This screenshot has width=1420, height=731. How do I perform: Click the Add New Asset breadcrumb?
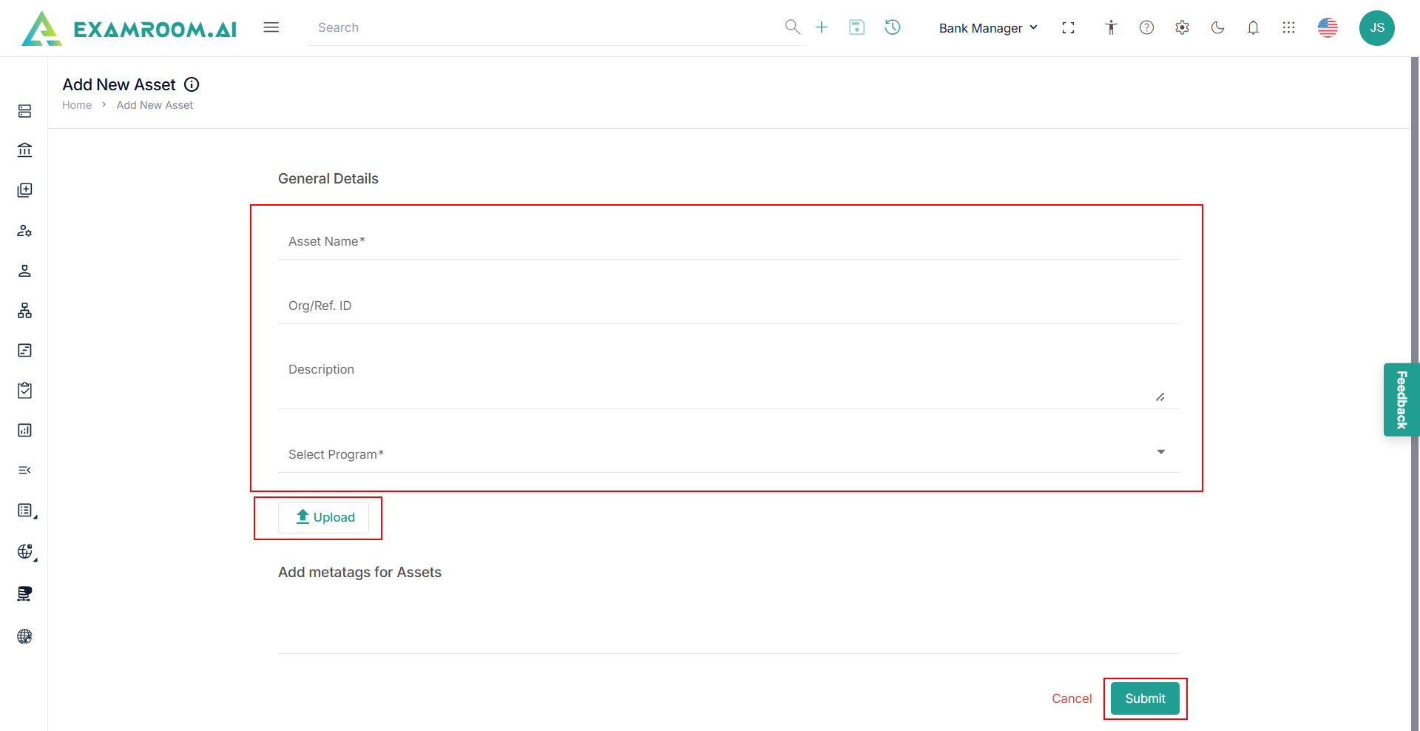[155, 105]
